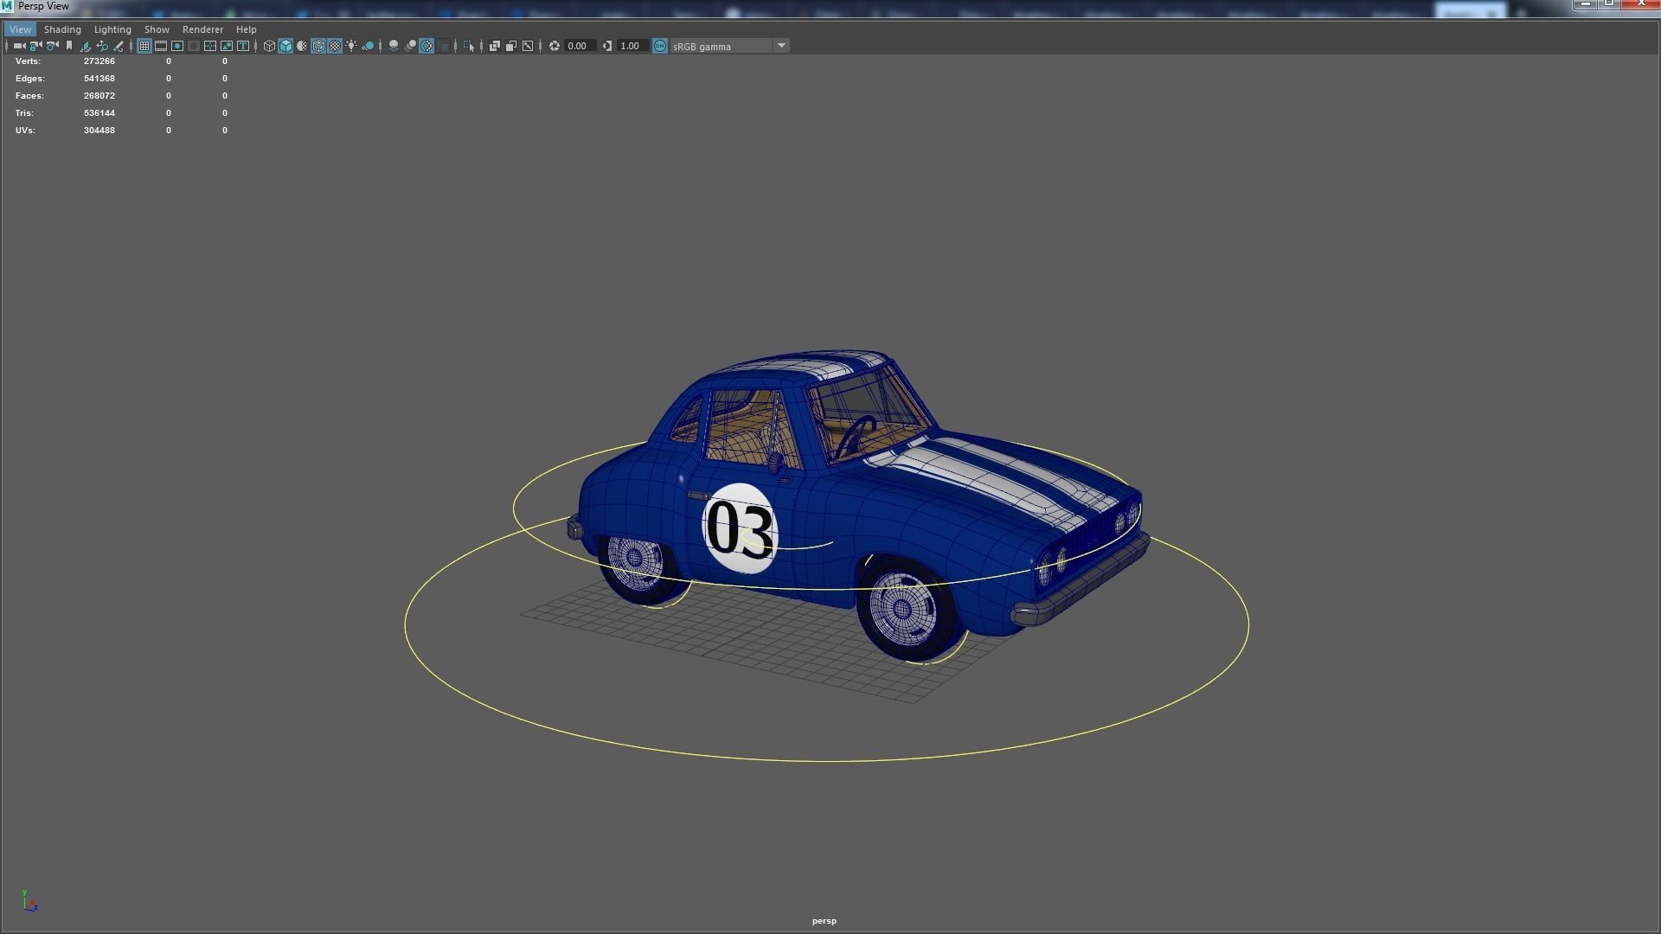Click the Gamma value field 1.00
The width and height of the screenshot is (1661, 934).
[632, 46]
